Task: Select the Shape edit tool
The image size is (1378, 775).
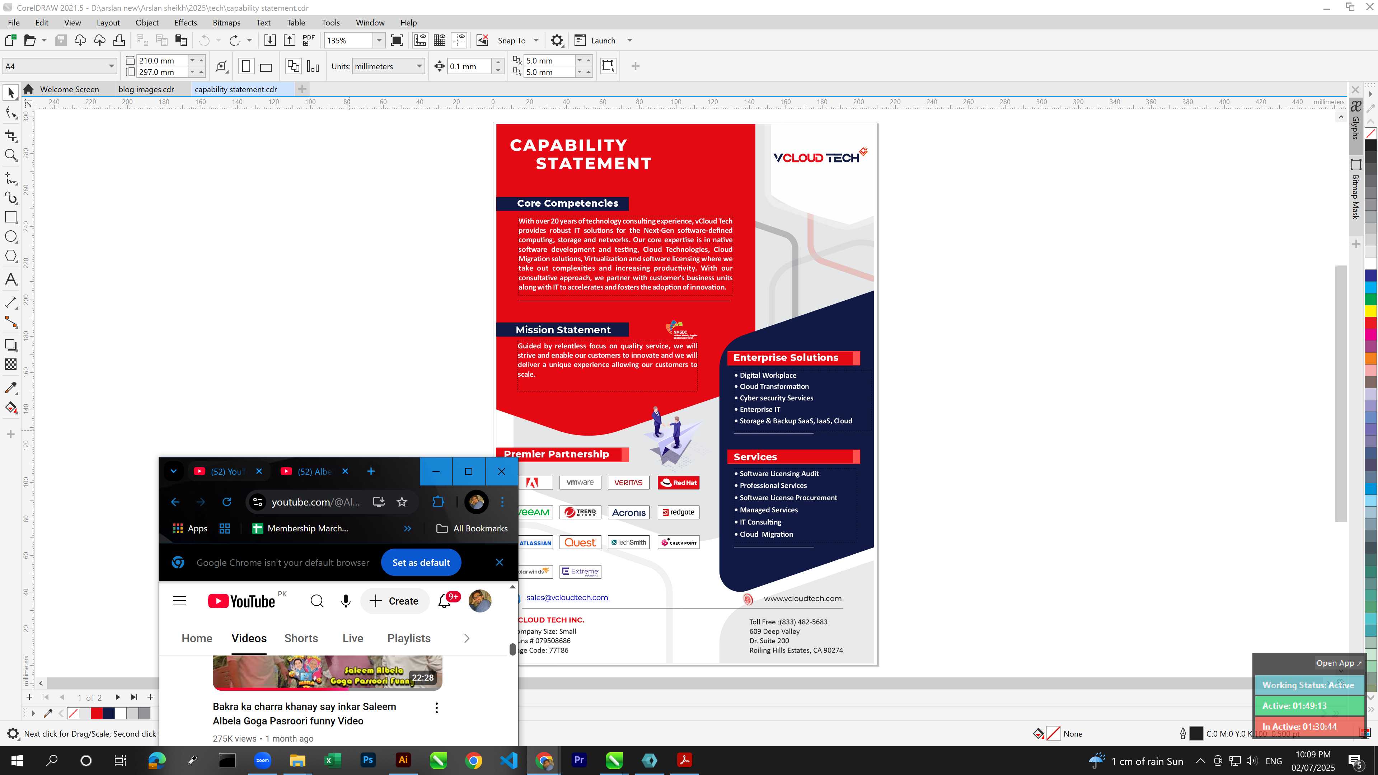Action: 11,113
